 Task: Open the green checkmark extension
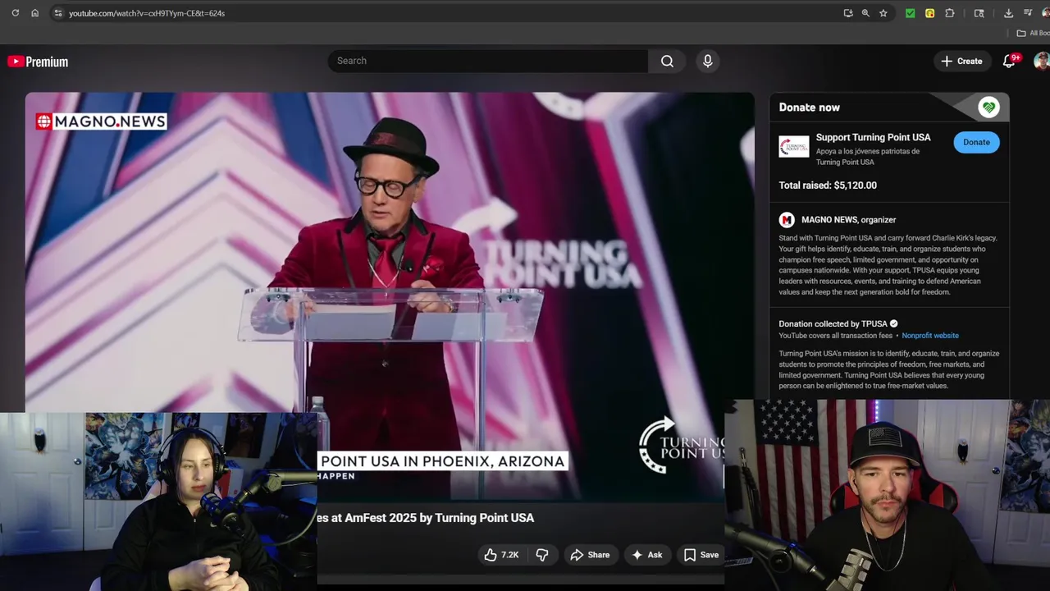click(910, 13)
